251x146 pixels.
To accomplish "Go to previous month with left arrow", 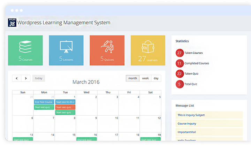I will click(x=17, y=78).
